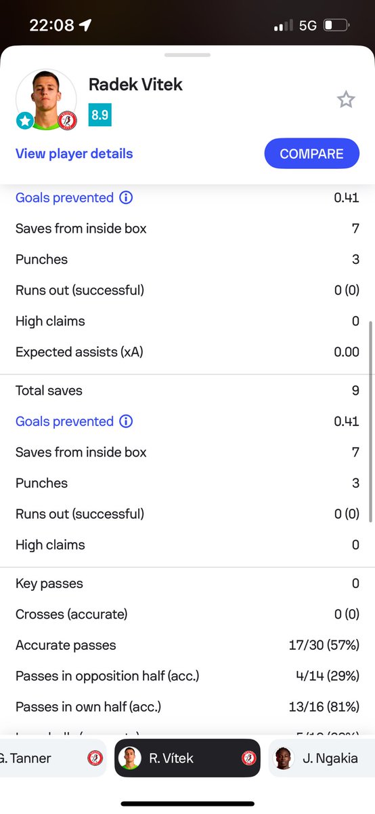Switch to the J. Ngakia player tab
375x814 pixels.
tap(322, 758)
